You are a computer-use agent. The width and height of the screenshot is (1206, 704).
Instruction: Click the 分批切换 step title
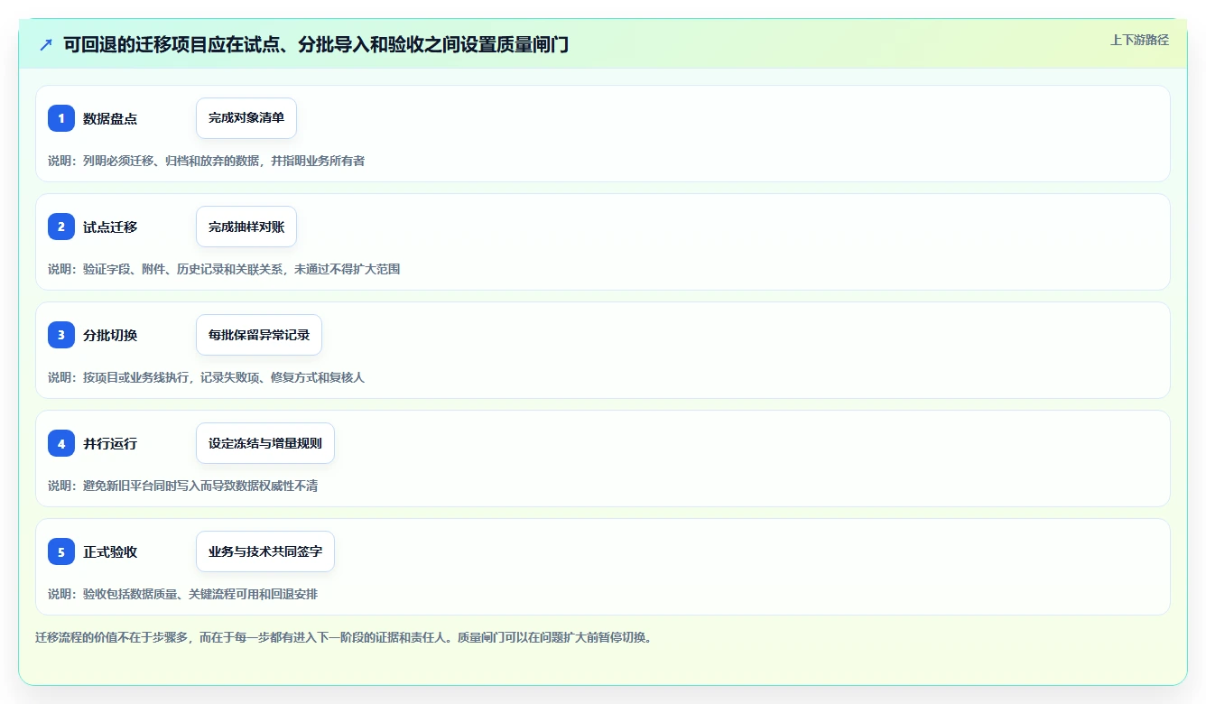coord(110,335)
